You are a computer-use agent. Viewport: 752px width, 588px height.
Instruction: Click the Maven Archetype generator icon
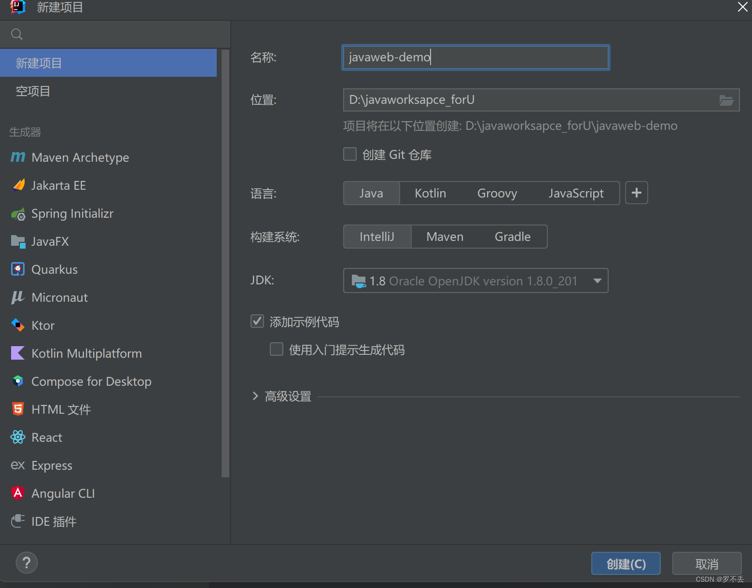coord(18,157)
